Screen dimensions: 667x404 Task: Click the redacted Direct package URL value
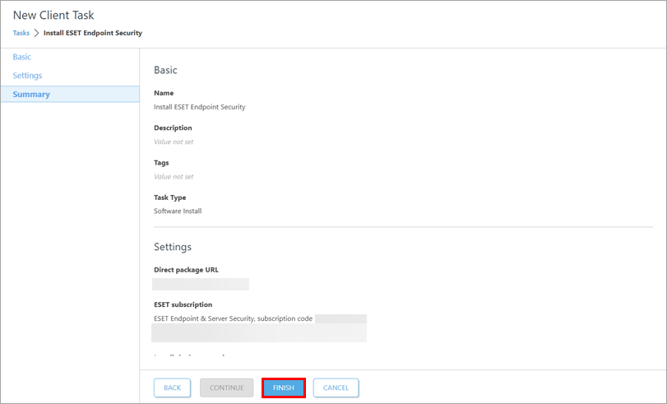201,284
